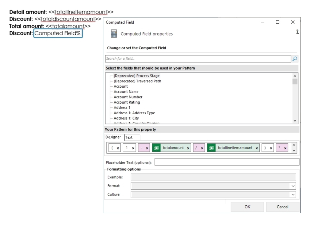The width and height of the screenshot is (314, 228).
Task: Pick the Account Number field
Action: click(128, 97)
